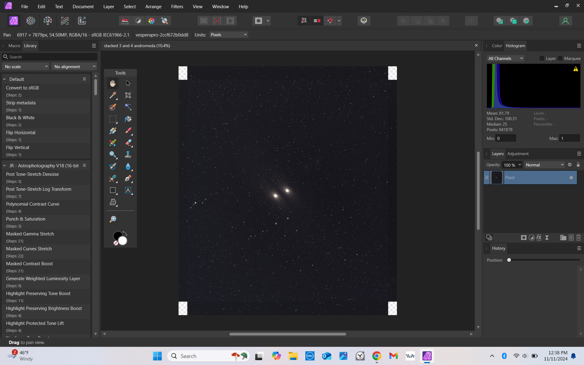584x365 pixels.
Task: Toggle the layer lock icon
Action: pyautogui.click(x=578, y=165)
